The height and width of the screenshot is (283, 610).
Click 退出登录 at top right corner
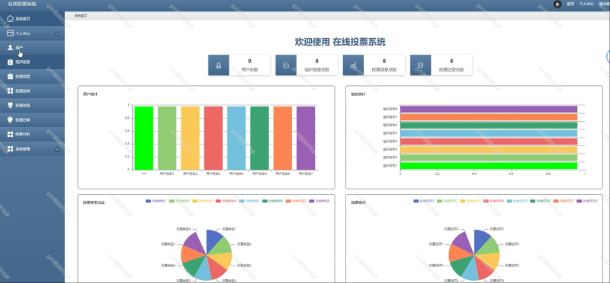(x=605, y=4)
